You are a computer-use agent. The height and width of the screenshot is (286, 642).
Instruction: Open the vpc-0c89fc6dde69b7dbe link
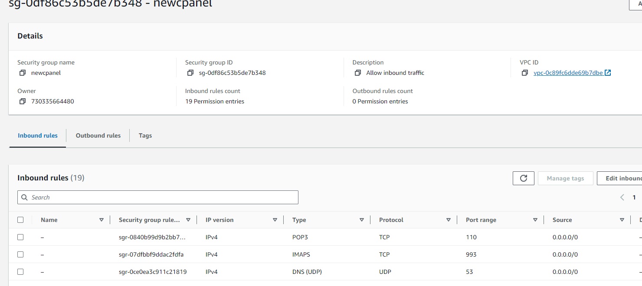coord(568,73)
